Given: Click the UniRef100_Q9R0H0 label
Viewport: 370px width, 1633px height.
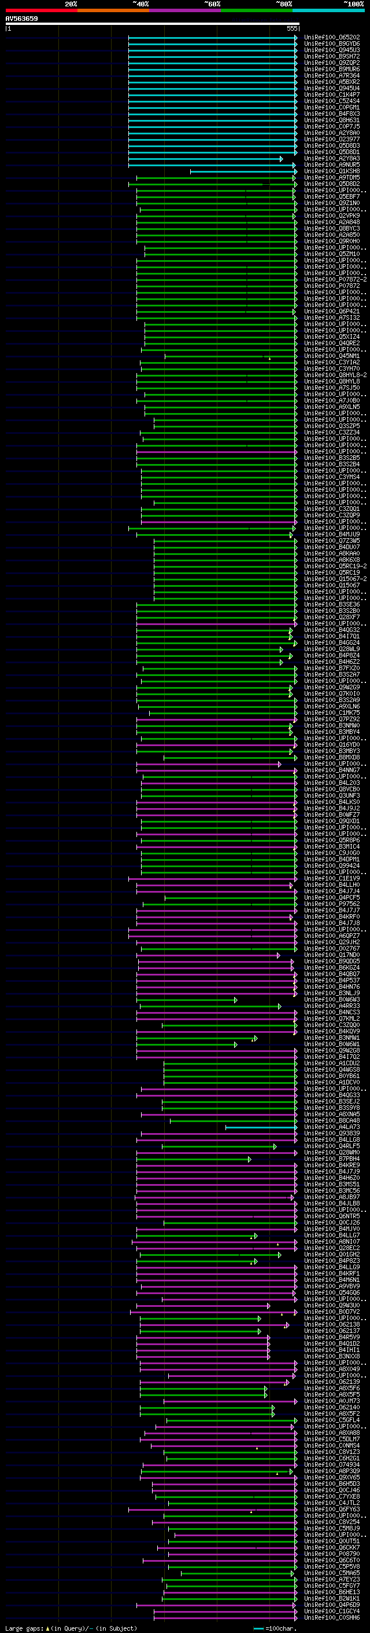Looking at the screenshot, I should pos(332,241).
